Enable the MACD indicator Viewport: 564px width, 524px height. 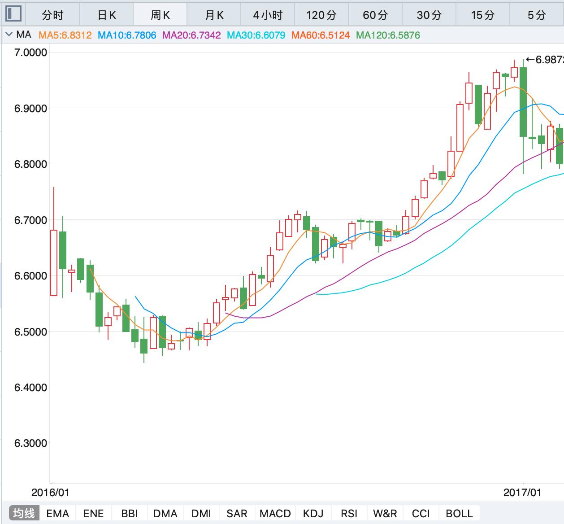point(275,513)
